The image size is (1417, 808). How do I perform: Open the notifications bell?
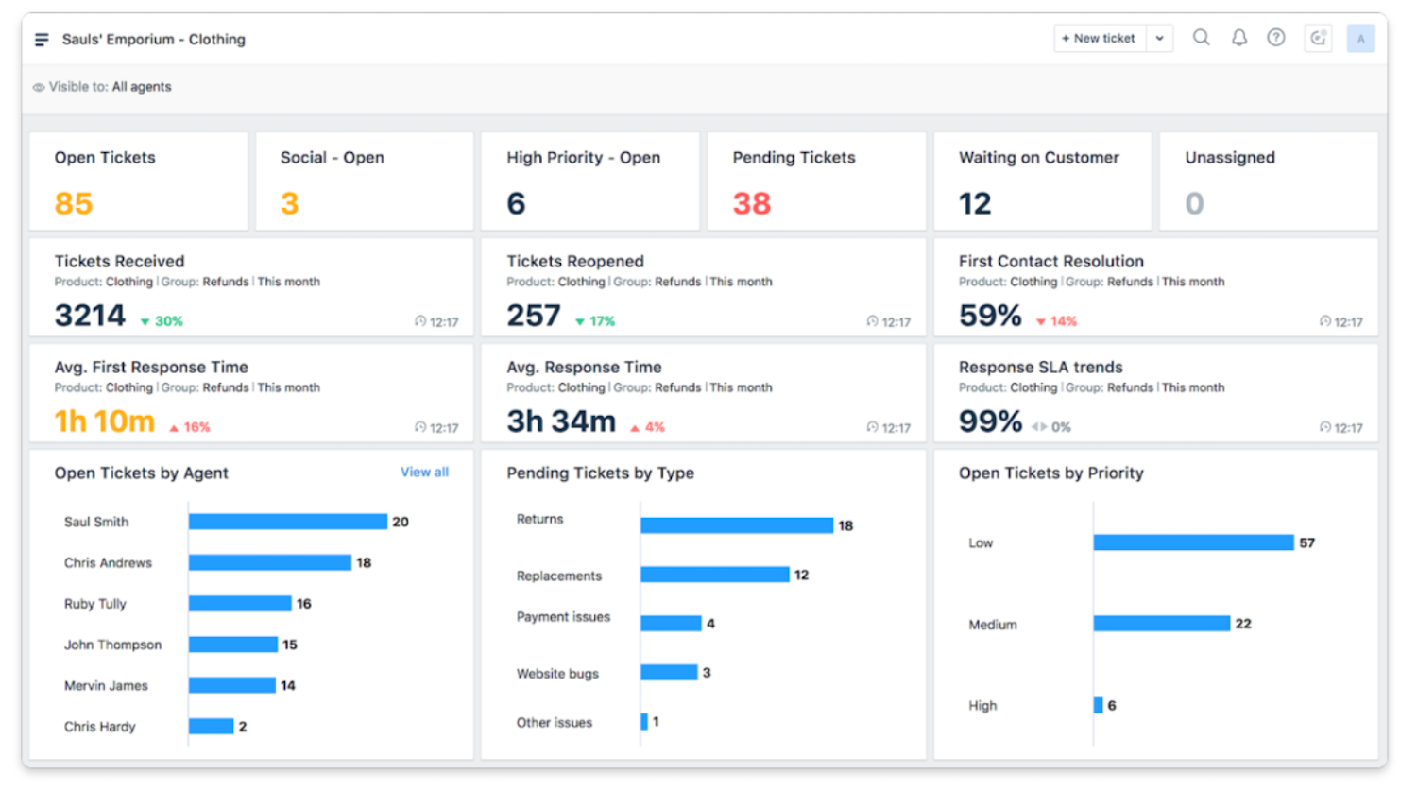coord(1239,38)
